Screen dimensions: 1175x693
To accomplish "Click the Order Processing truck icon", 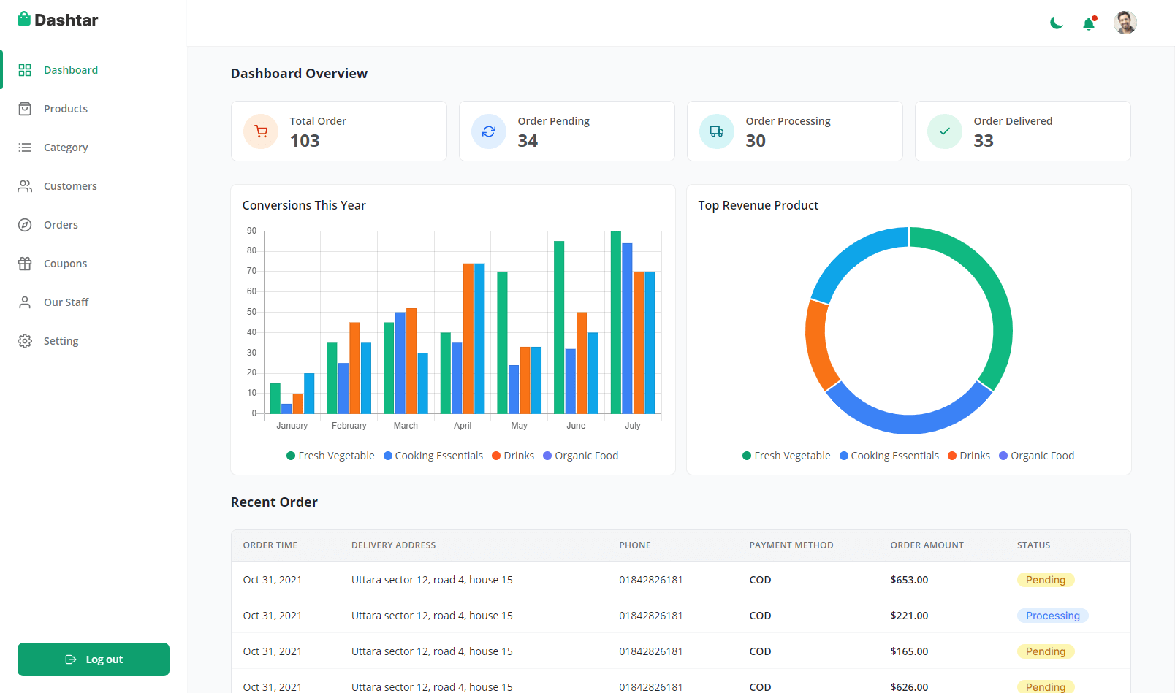I will [717, 131].
